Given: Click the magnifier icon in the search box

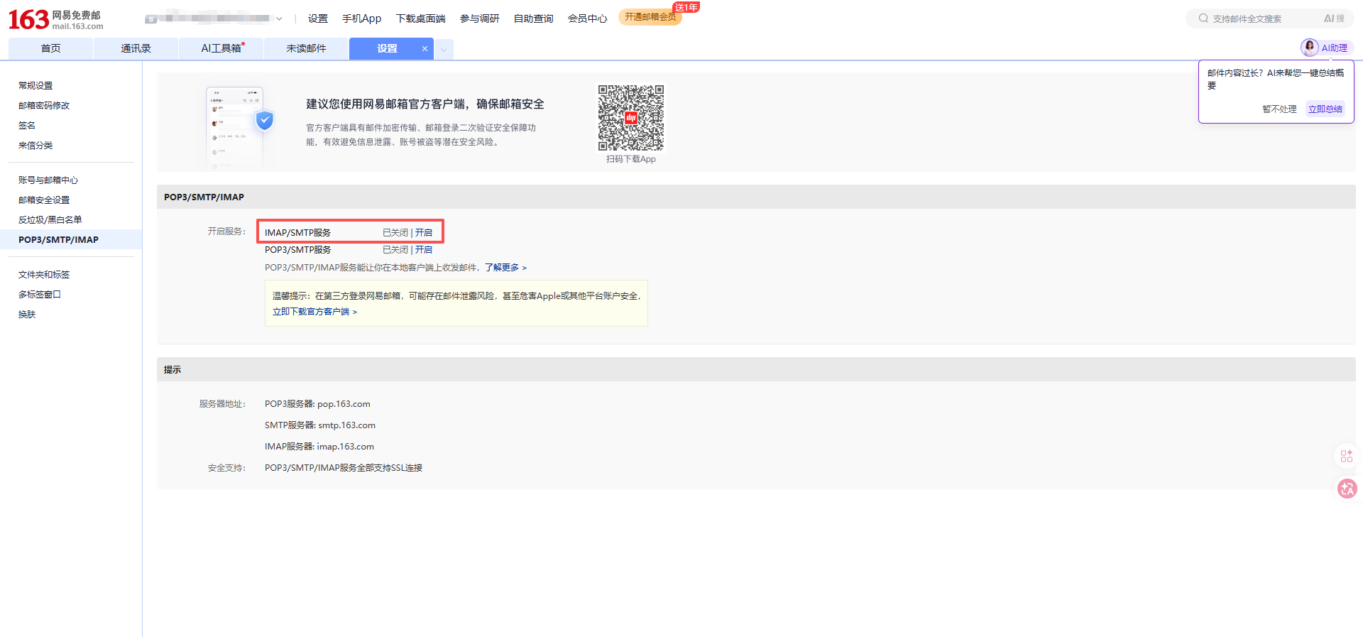Looking at the screenshot, I should 1203,18.
